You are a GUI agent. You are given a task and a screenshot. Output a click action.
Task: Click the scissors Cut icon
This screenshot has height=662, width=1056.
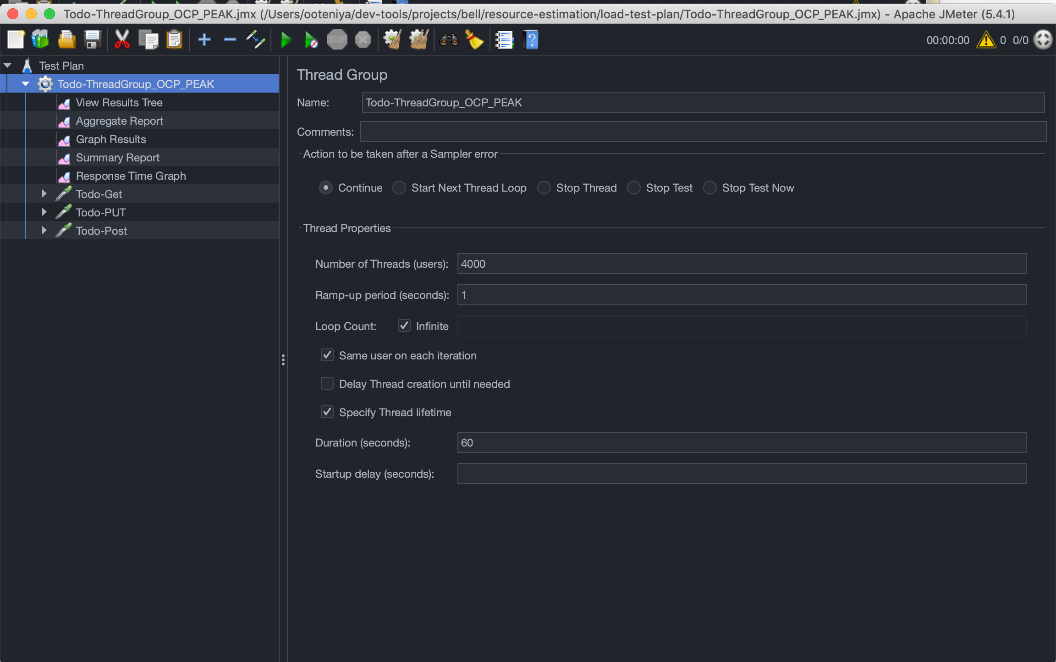(122, 40)
